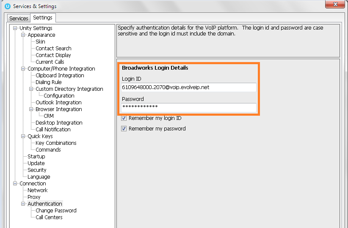Close the Services & Settings window
The height and width of the screenshot is (228, 348).
pos(336,5)
